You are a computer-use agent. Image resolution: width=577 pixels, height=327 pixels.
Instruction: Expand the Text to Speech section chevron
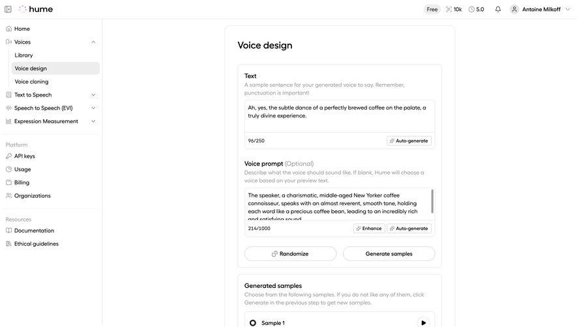[x=93, y=95]
